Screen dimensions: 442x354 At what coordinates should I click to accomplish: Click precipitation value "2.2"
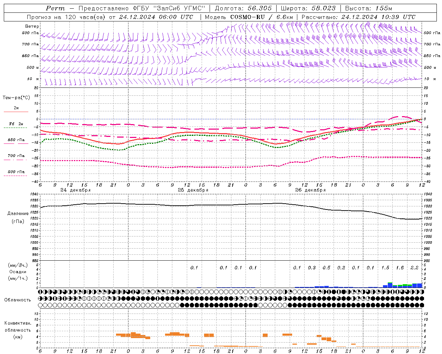[414, 268]
